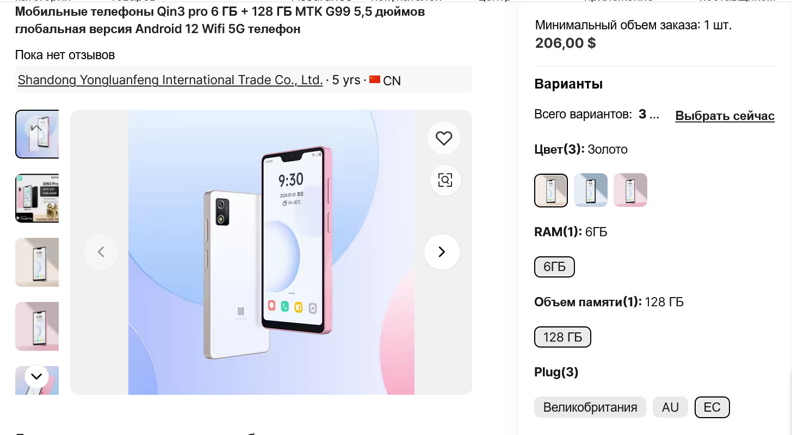Image resolution: width=792 pixels, height=435 pixels.
Task: Click the main product image
Action: pyautogui.click(x=271, y=252)
